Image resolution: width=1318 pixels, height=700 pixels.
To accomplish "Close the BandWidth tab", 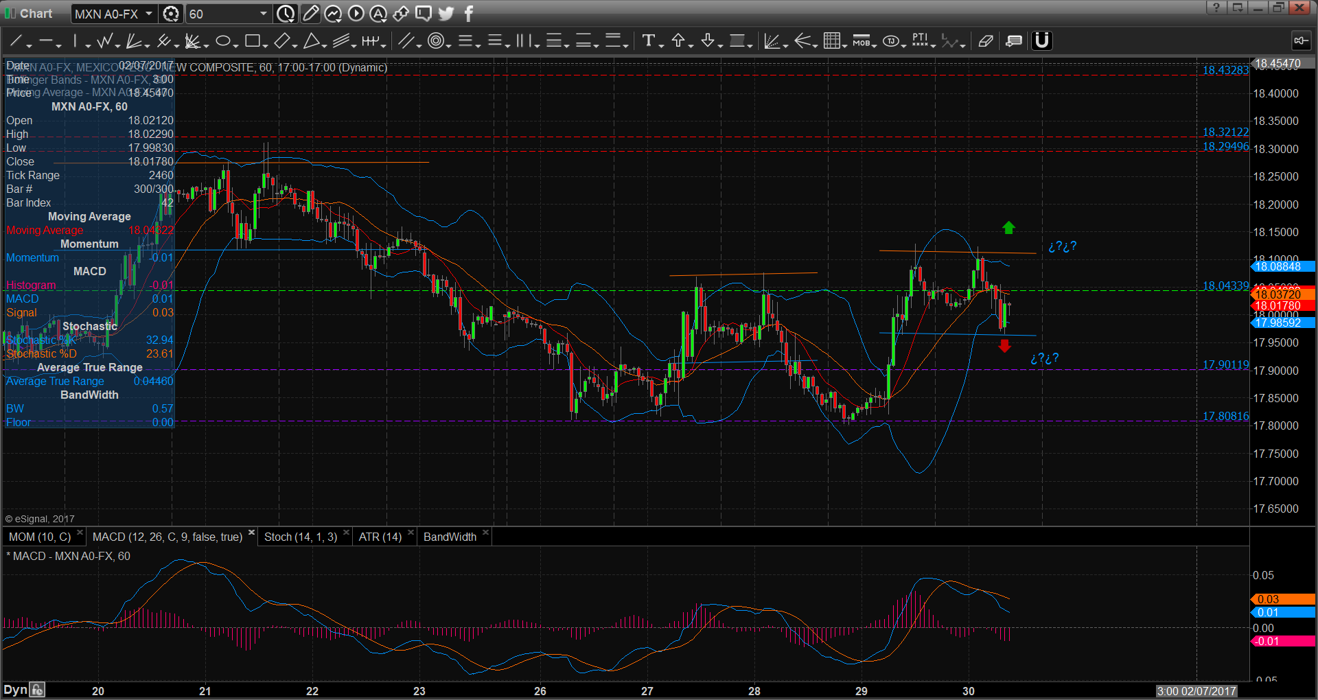I will pyautogui.click(x=485, y=533).
